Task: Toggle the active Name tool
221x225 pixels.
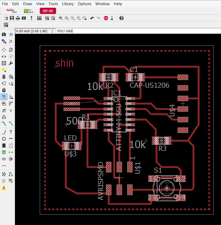Action: [4, 97]
